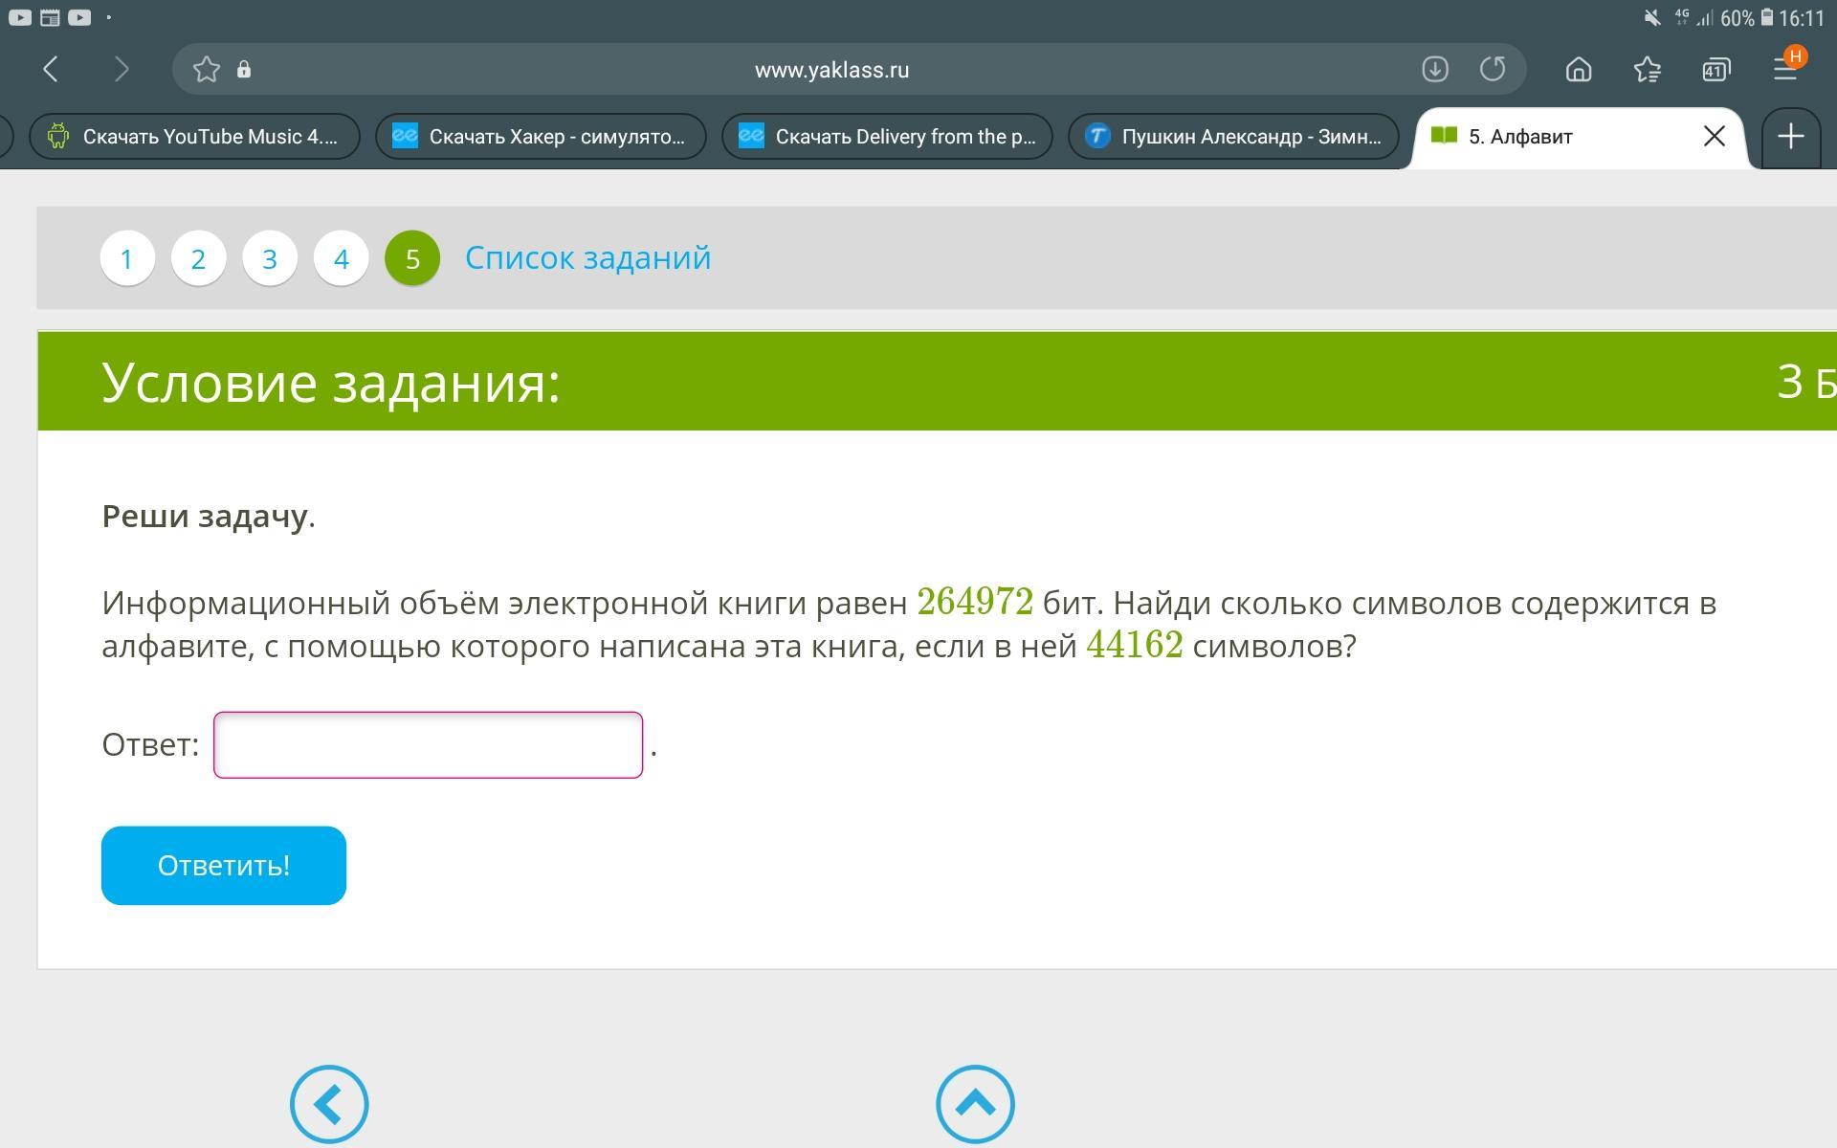Click the circular scroll-up arrow button

(x=975, y=1104)
